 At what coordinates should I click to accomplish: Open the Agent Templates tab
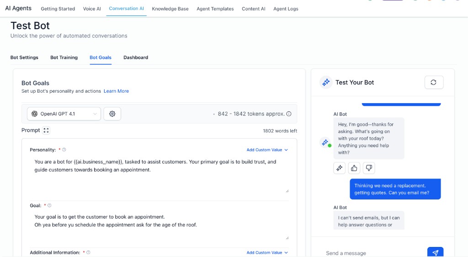point(215,9)
